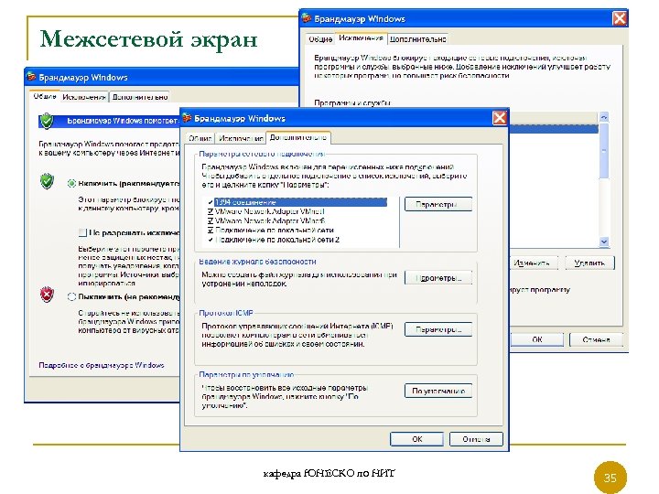Click firewall icon in left window title bar

[31, 77]
